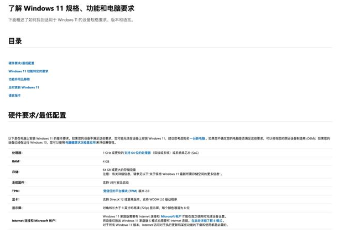This screenshot has height=230, width=337.
Task: Click the 系统固件 row label
Action: pos(18,182)
